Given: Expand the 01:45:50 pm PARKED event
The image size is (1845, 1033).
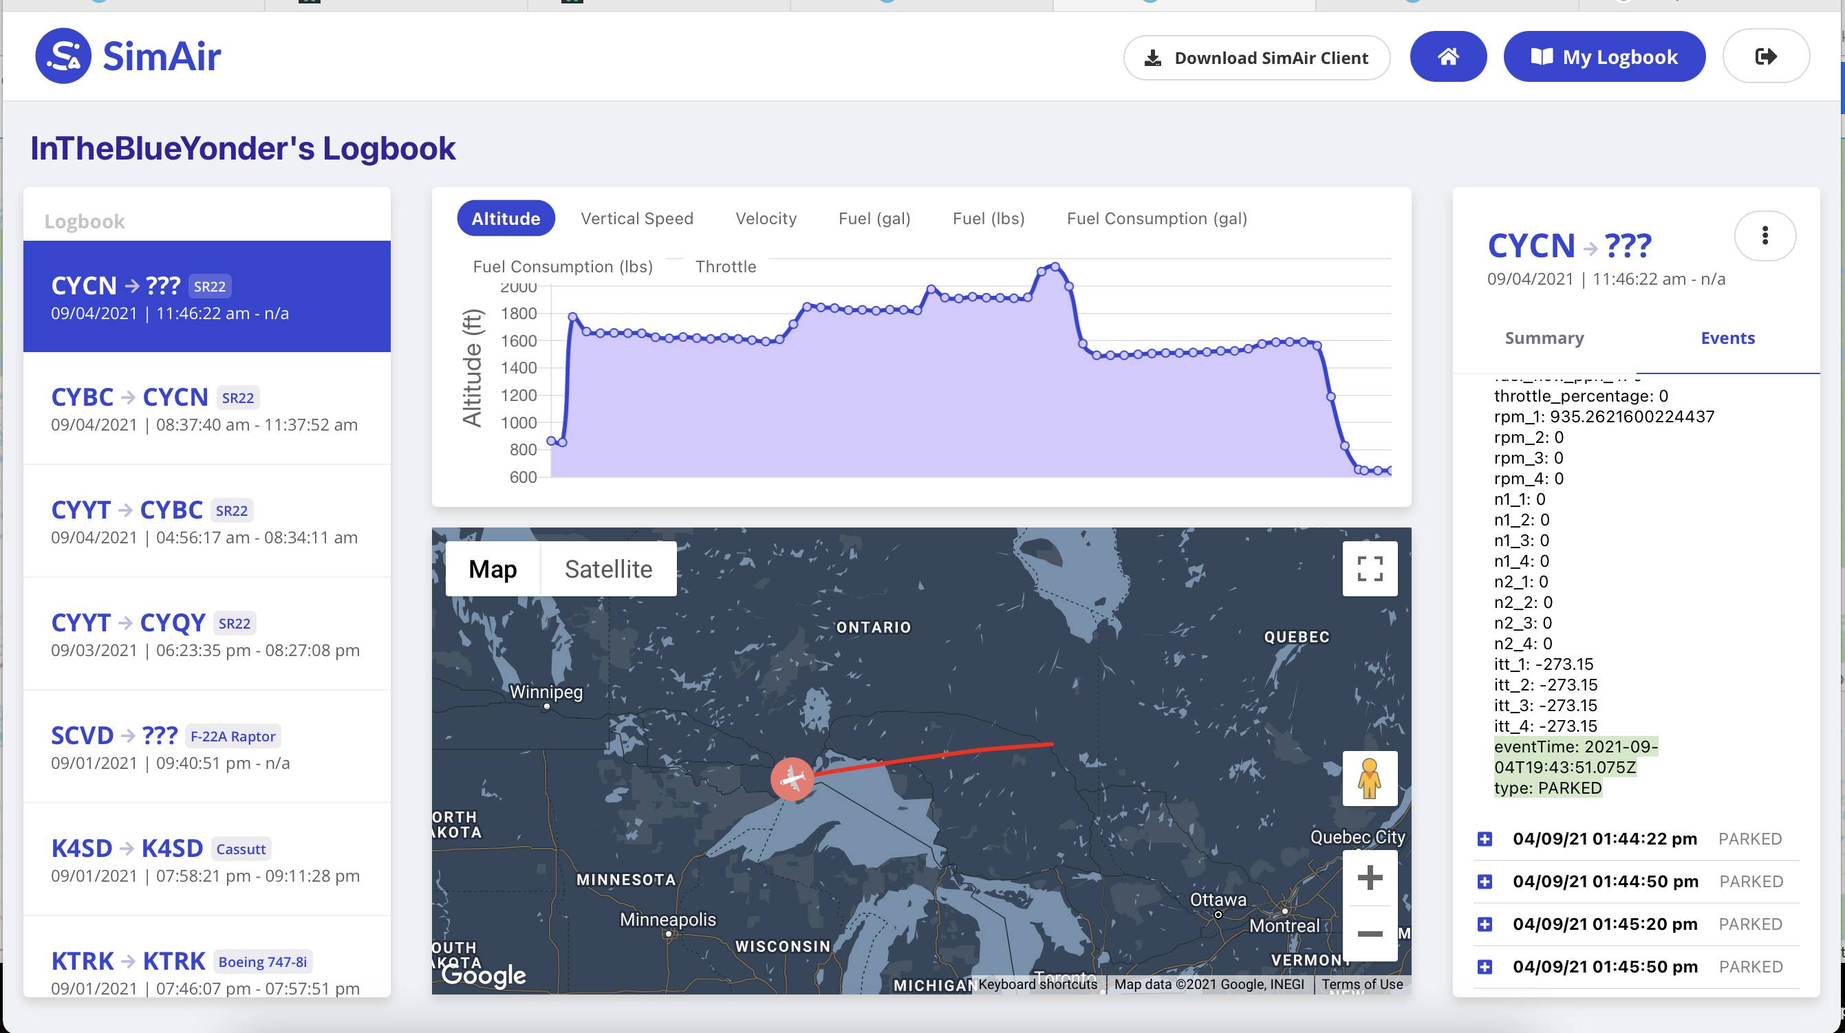Looking at the screenshot, I should (1485, 967).
